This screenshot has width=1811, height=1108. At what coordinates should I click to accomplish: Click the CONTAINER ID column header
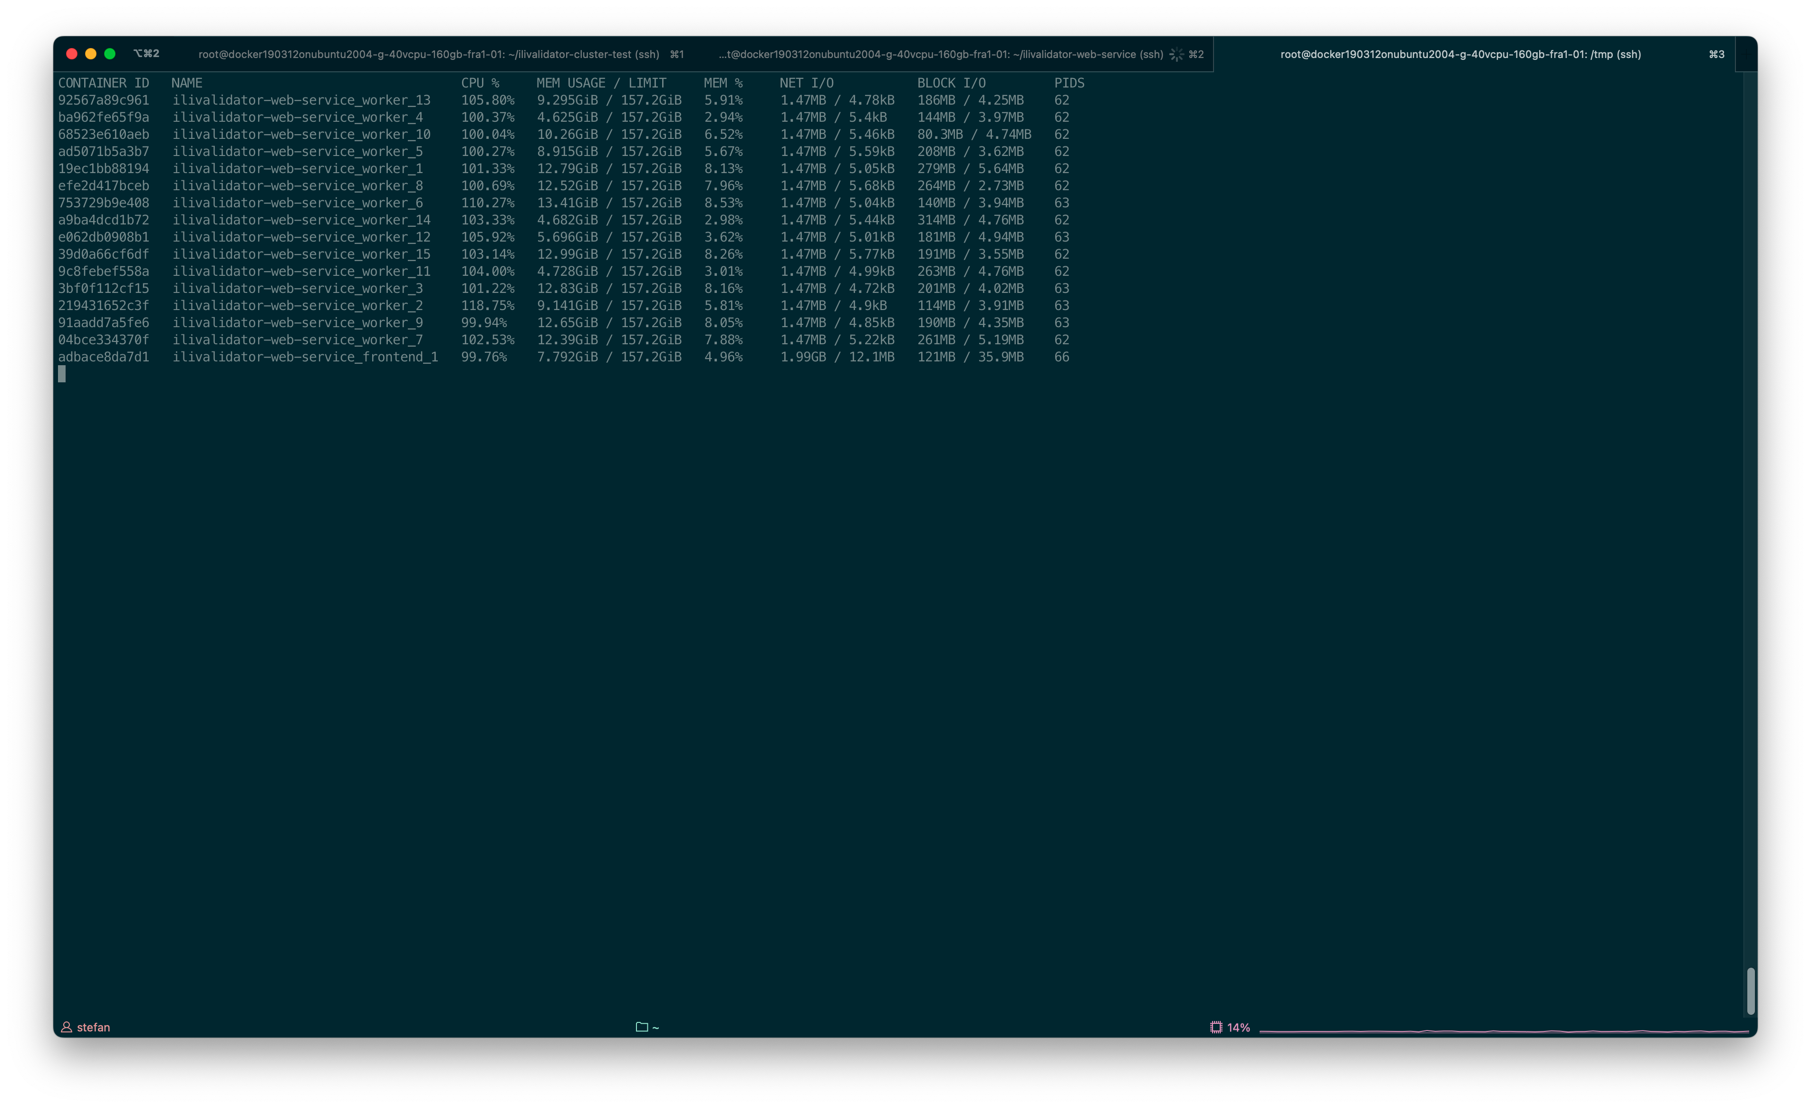pos(104,83)
